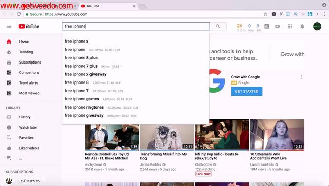Click the vidIQ stat number 26
Viewport: 329px width, 186px height.
pos(240,26)
